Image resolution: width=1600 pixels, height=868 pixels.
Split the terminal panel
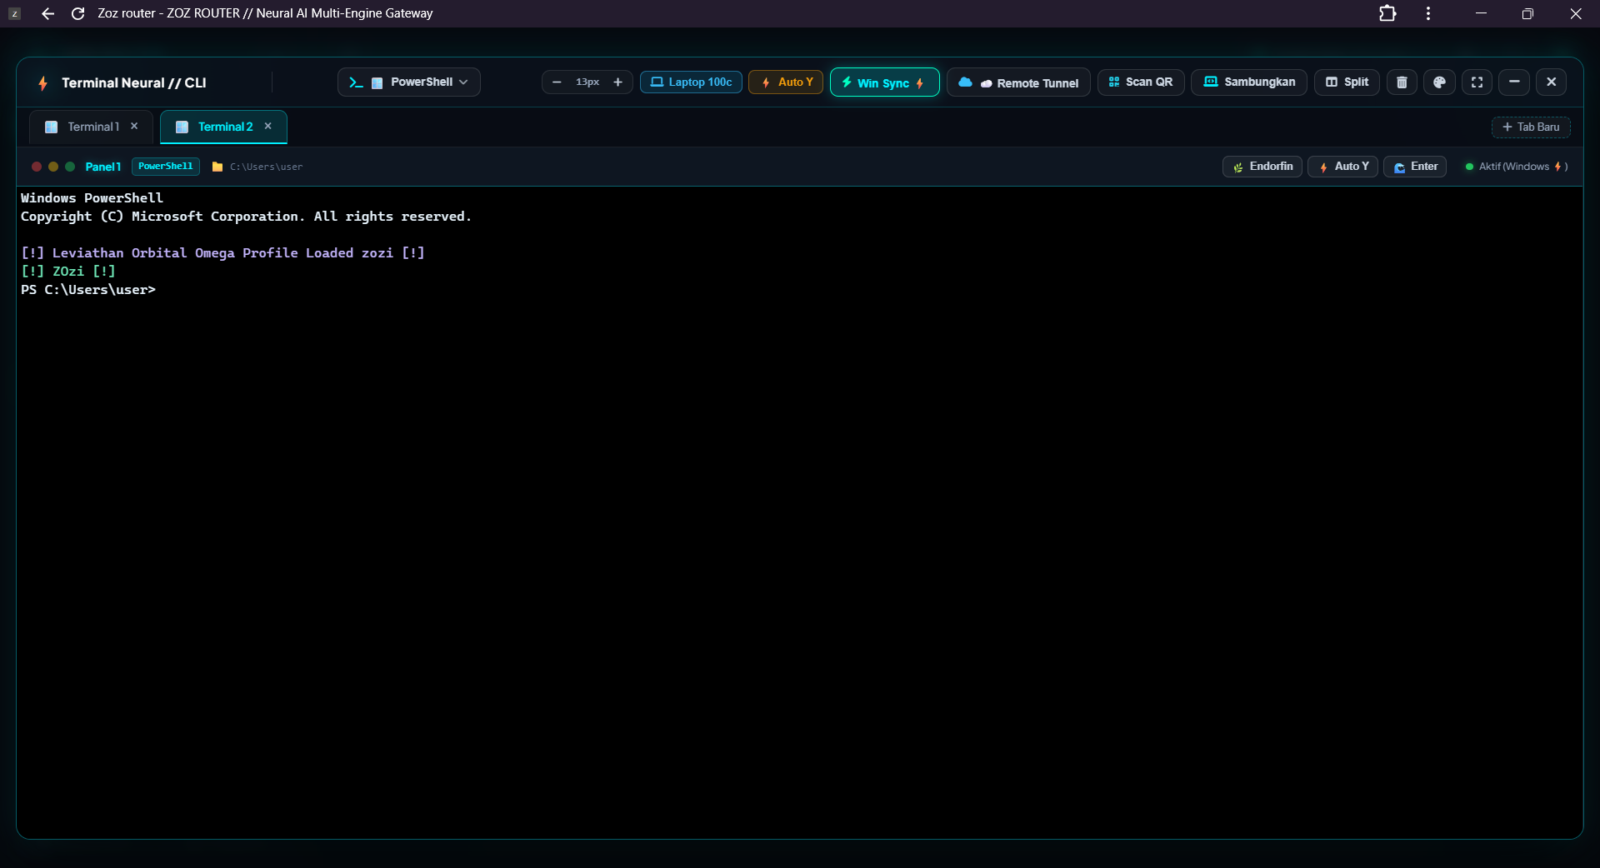coord(1347,82)
